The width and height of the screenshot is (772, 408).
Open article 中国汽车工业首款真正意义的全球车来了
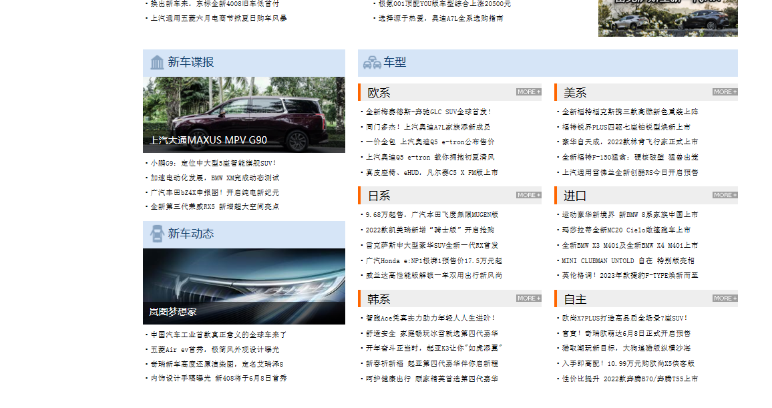click(218, 335)
